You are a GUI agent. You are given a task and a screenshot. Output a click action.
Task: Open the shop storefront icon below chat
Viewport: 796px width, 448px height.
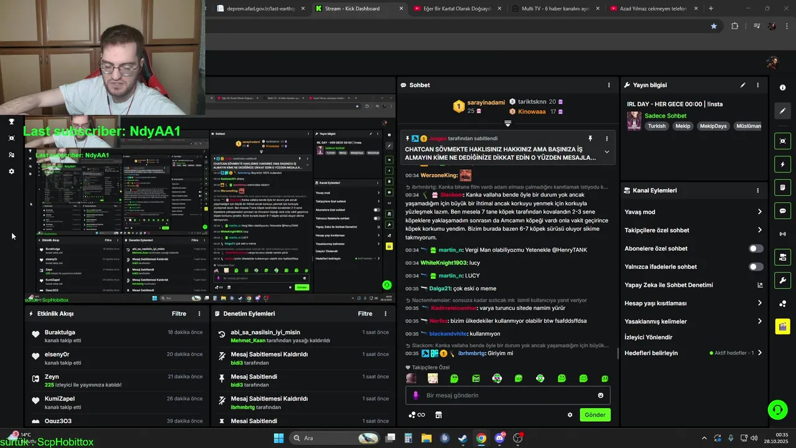pyautogui.click(x=438, y=415)
